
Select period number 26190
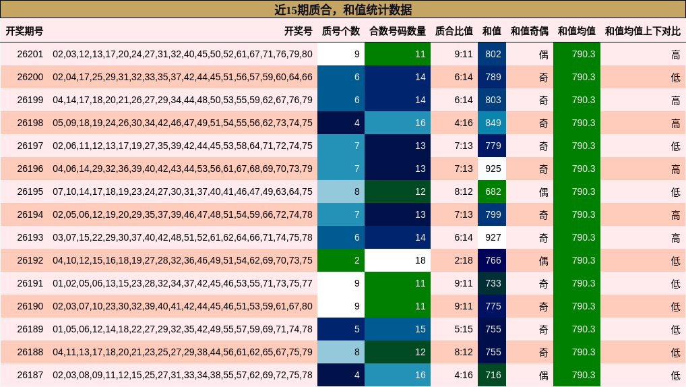click(30, 306)
